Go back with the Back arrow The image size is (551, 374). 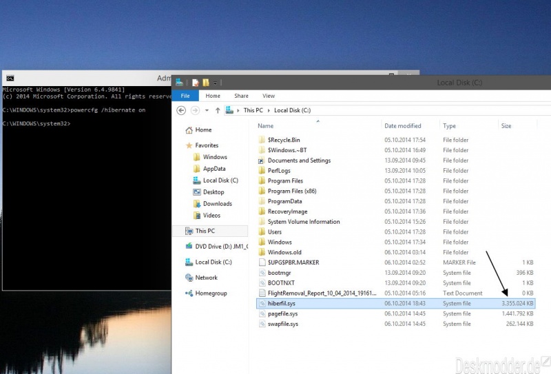181,110
